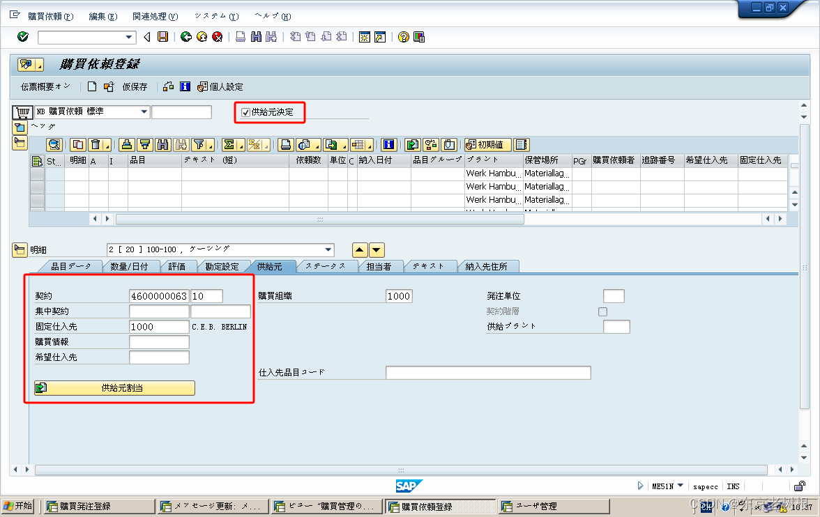Open the Find (binoculars) search icon
This screenshot has height=517, width=820.
coord(257,37)
